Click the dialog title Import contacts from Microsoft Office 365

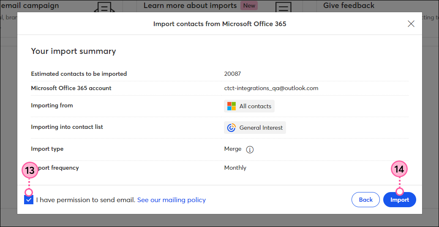tap(220, 24)
